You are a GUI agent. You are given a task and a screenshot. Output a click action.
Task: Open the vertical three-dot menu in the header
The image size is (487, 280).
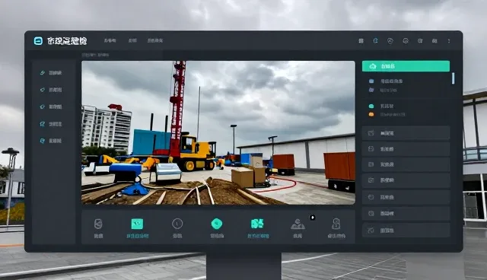click(449, 40)
